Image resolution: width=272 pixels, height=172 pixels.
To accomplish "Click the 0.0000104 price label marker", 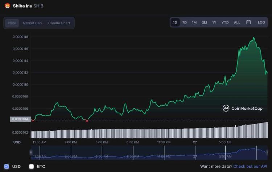I will (x=20, y=119).
